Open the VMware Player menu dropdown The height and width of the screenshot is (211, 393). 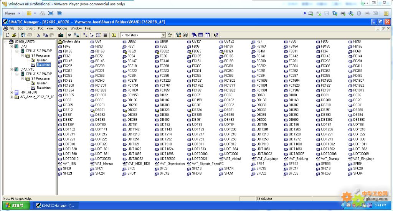pyautogui.click(x=13, y=13)
